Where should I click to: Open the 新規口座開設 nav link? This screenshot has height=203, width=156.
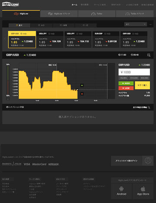point(147,5)
